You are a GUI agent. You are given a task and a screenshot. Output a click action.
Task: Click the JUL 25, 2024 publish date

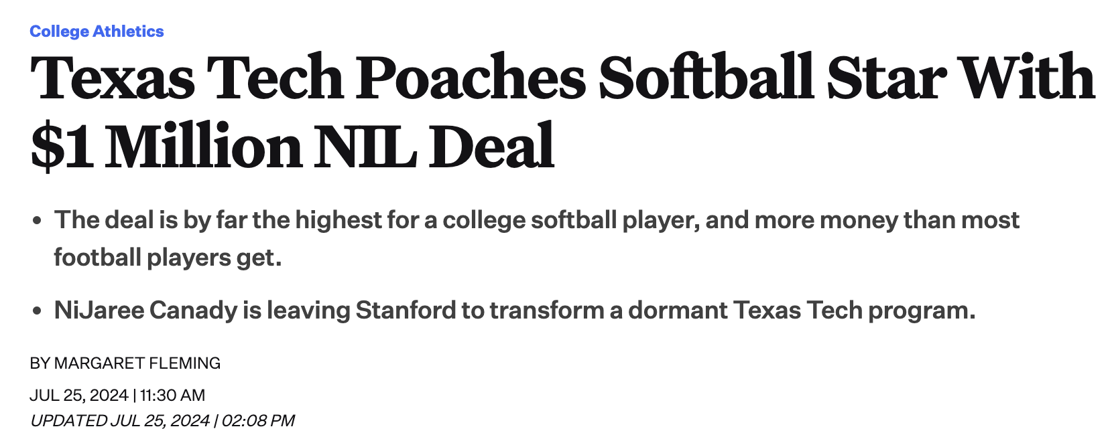(79, 395)
